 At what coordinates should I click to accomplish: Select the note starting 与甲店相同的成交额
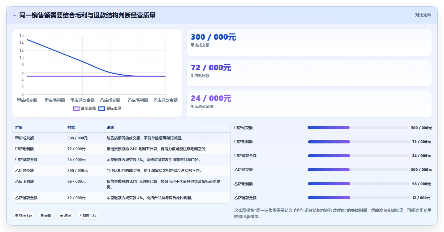(154, 171)
